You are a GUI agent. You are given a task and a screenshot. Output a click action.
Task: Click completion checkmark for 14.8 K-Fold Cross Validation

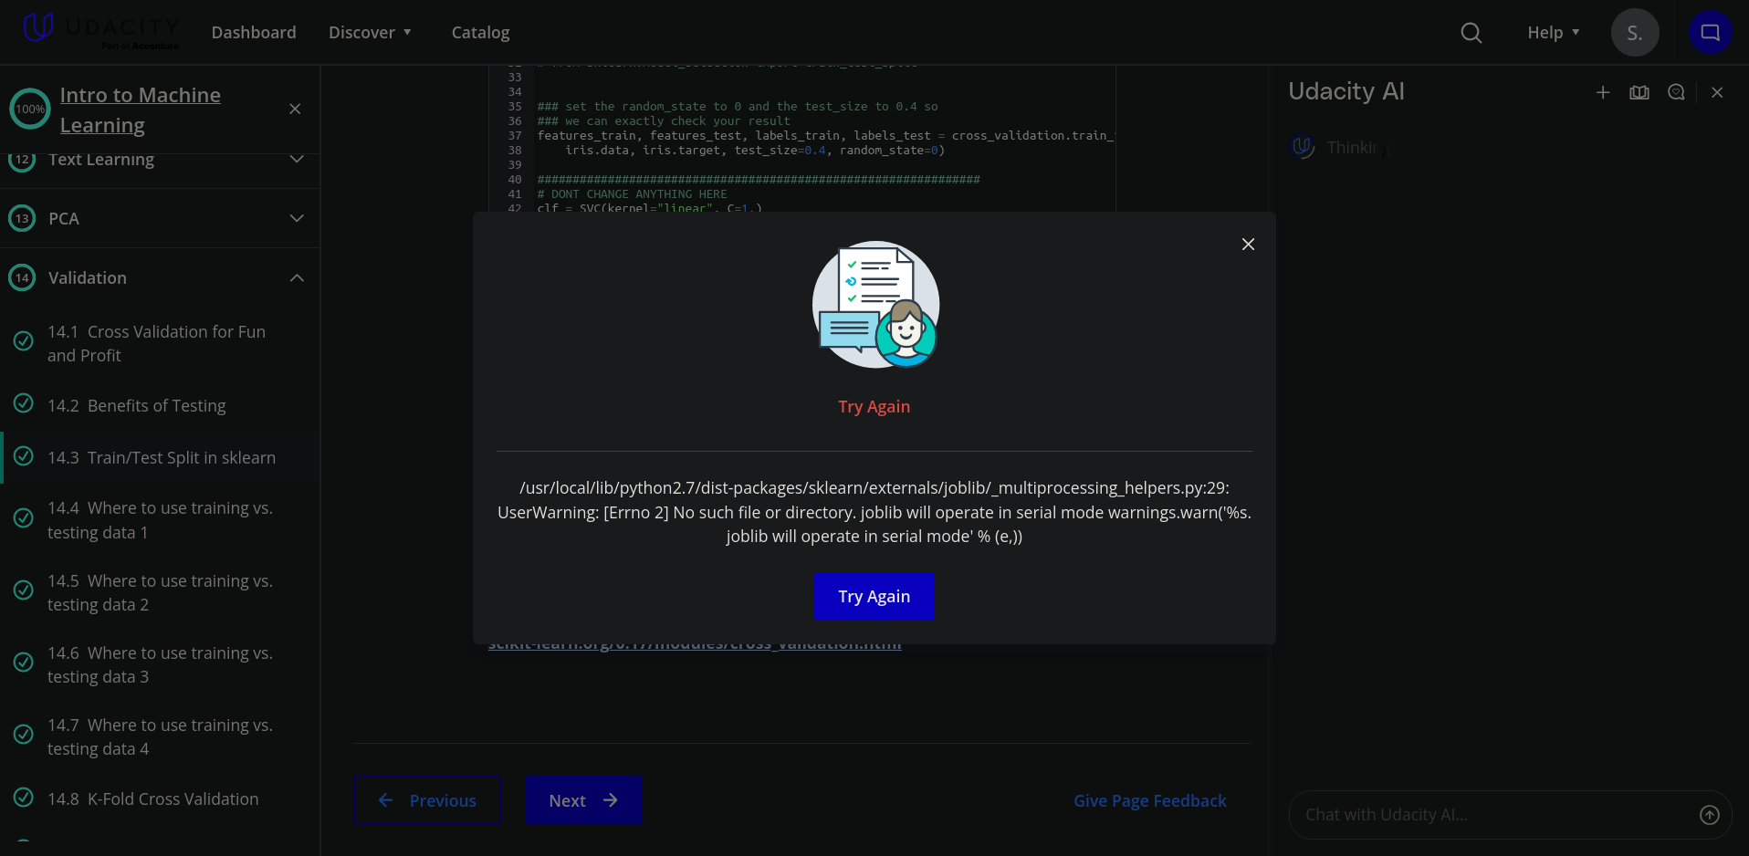(24, 797)
